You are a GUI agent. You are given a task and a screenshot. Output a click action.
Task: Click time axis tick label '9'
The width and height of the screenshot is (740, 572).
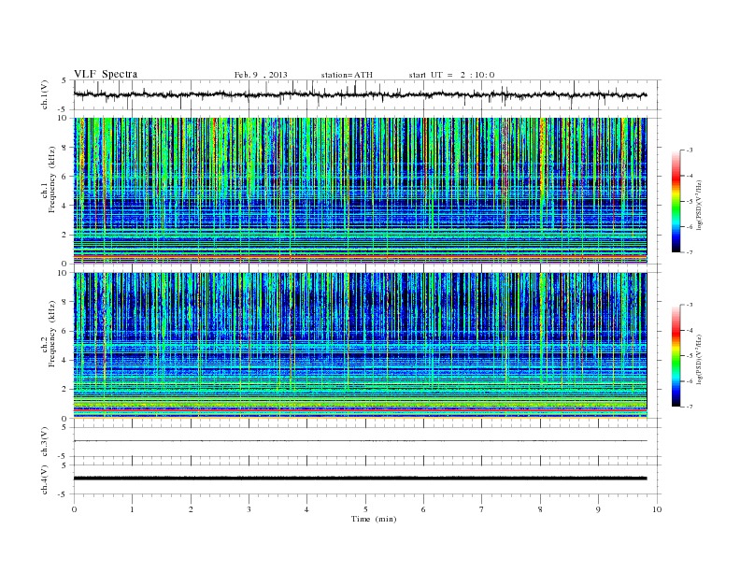coord(598,509)
